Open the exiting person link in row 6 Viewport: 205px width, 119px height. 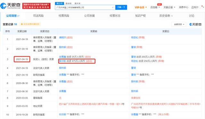point(62,82)
